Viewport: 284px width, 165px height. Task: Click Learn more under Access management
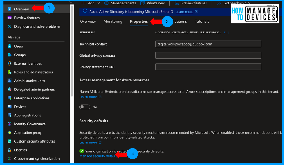tap(88, 97)
